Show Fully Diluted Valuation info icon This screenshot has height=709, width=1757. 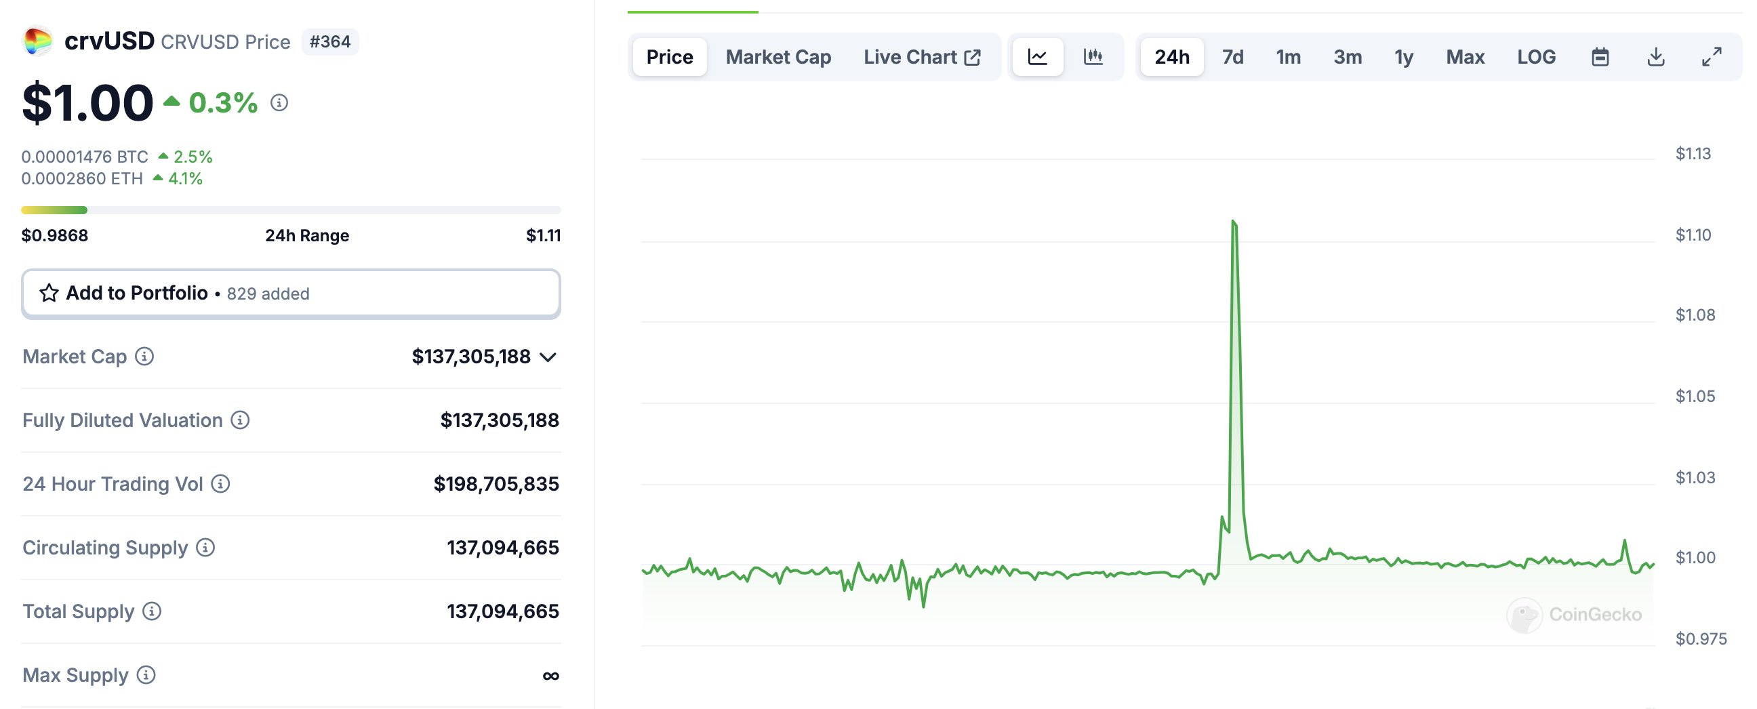tap(240, 420)
